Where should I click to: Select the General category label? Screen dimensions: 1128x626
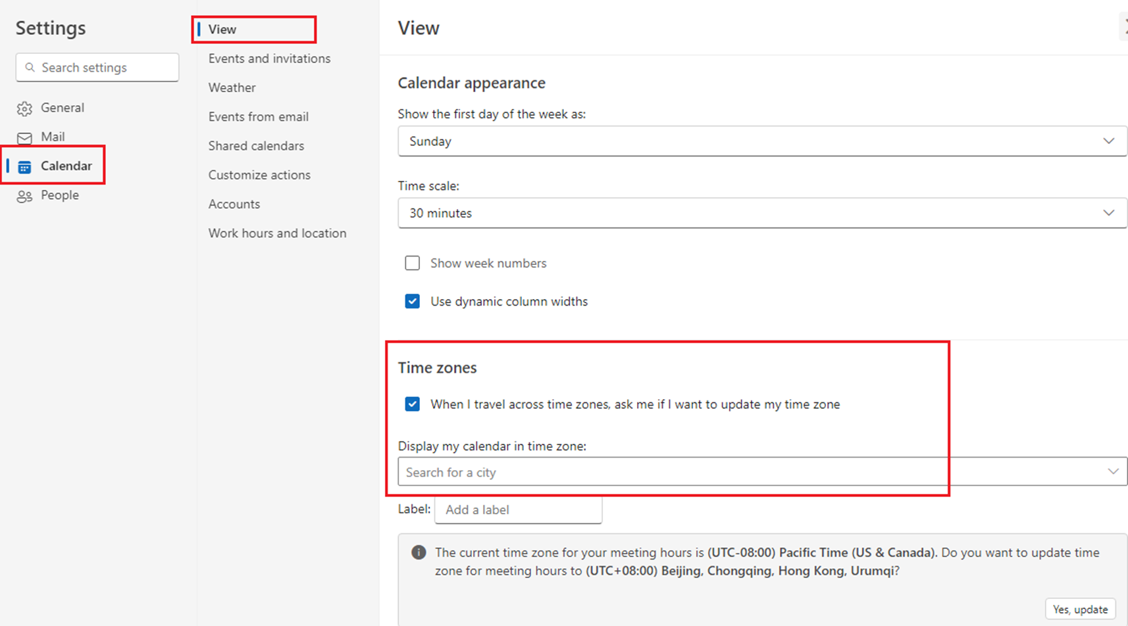point(63,108)
